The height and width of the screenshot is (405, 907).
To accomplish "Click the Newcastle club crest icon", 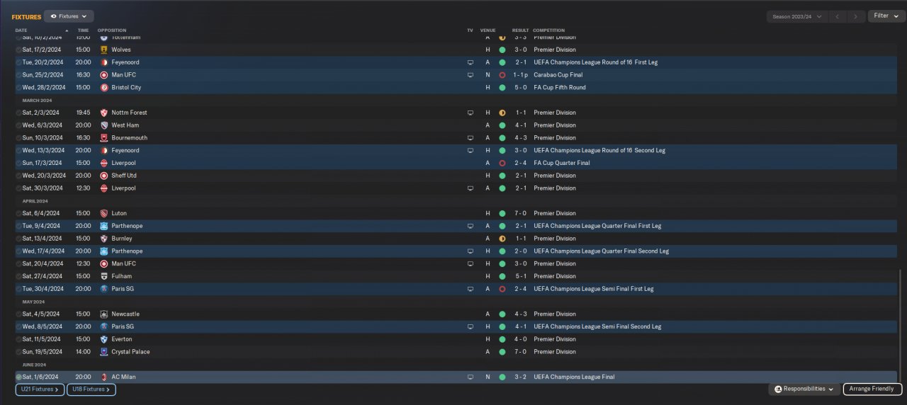I will 104,314.
